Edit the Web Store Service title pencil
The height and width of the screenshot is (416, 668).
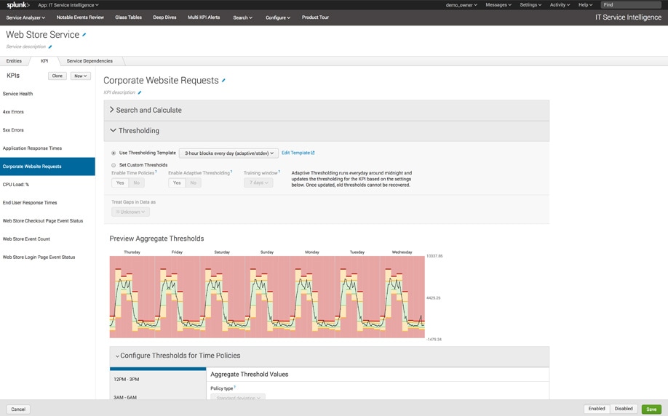84,35
